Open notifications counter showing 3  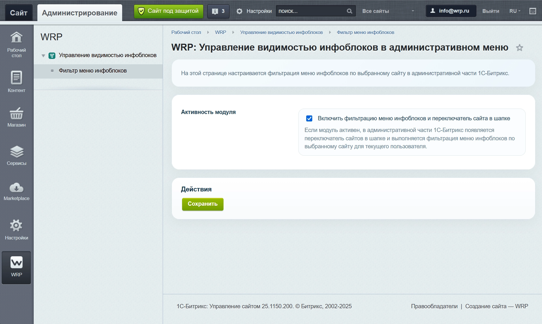point(218,11)
